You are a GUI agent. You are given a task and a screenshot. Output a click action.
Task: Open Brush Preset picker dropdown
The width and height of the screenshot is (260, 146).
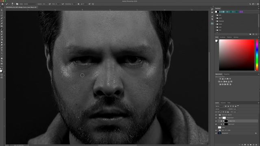coord(13,4)
